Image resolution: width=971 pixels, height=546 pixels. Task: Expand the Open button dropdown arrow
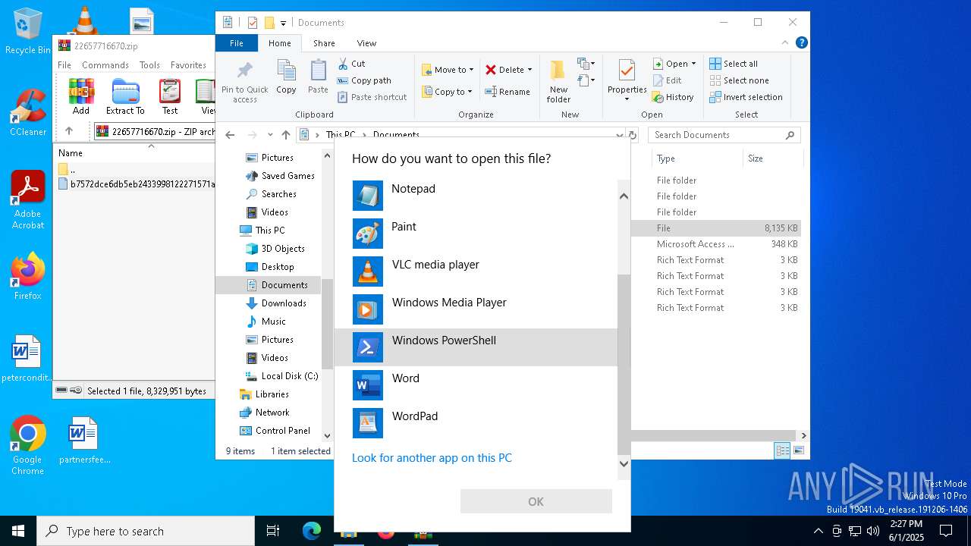click(x=693, y=64)
